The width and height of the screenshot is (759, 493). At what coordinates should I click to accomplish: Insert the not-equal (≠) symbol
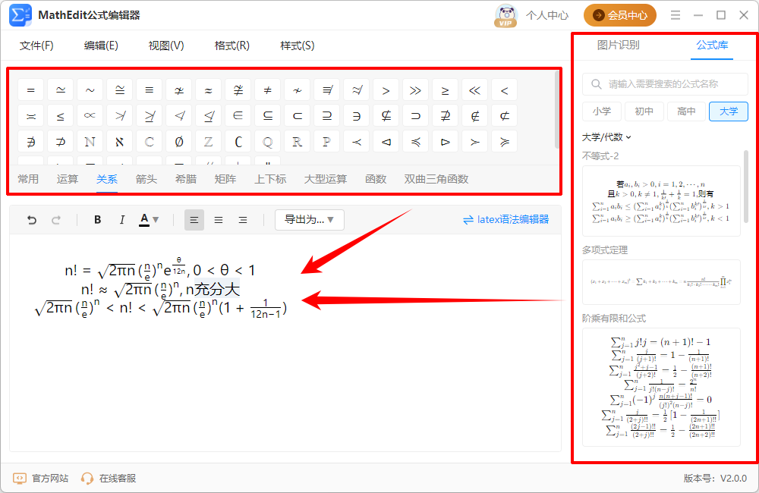pyautogui.click(x=267, y=90)
